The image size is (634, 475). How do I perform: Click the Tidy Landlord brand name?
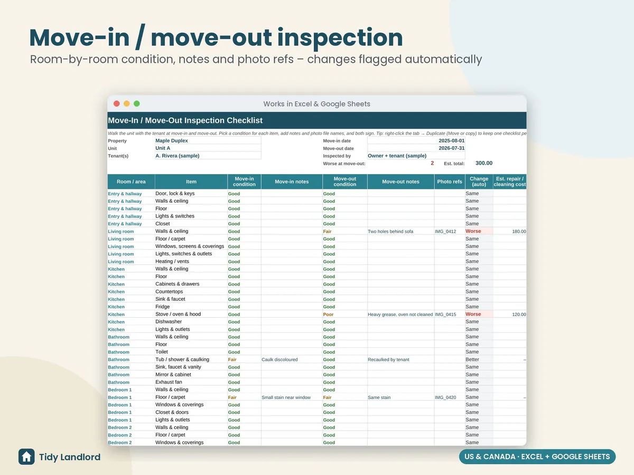(70, 457)
